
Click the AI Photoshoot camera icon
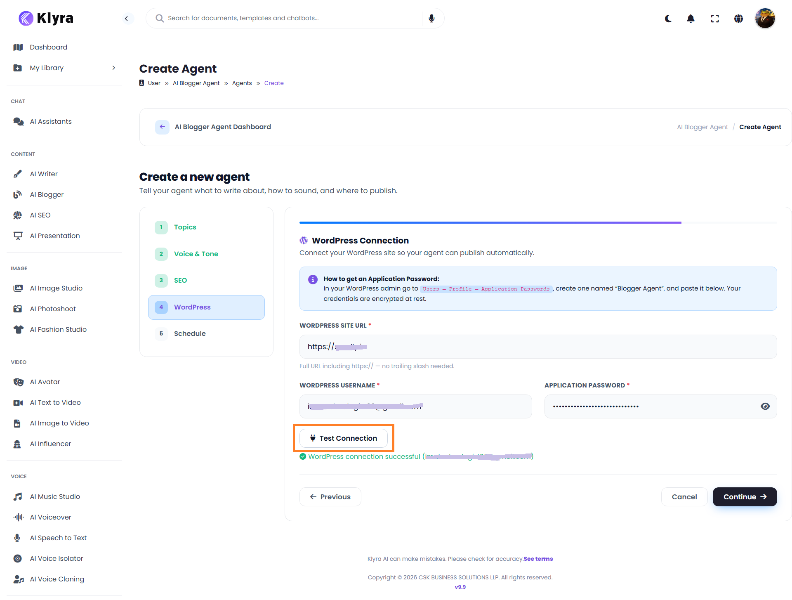tap(18, 309)
